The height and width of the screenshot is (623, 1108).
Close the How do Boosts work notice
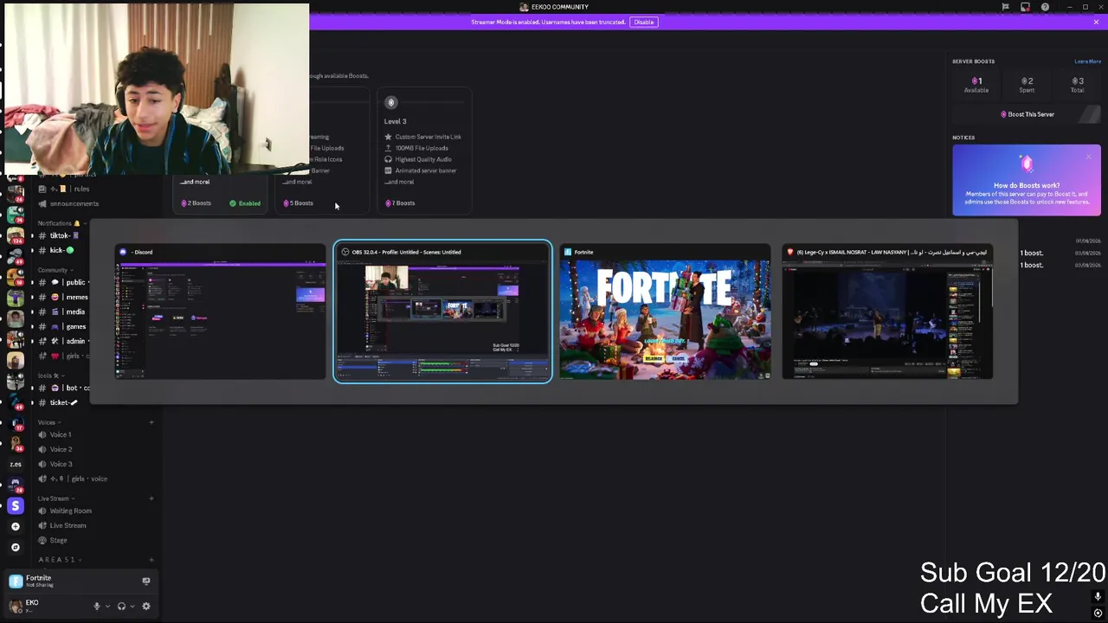(1089, 157)
